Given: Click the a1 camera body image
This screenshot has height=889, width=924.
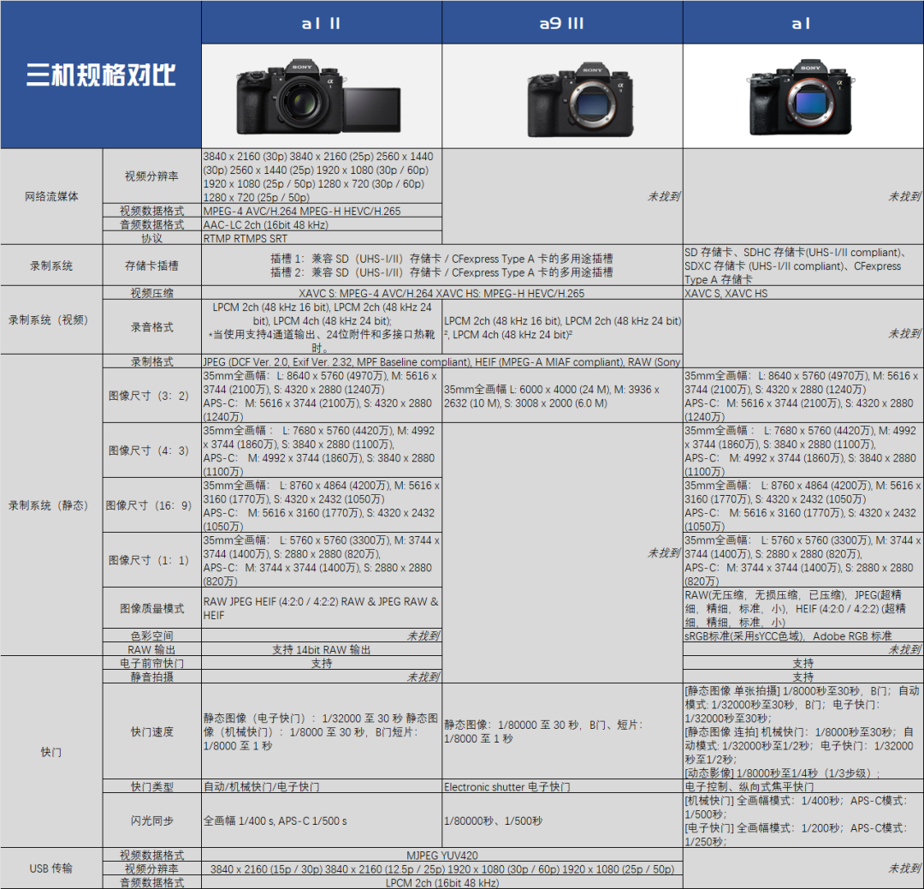Looking at the screenshot, I should coord(801,98).
